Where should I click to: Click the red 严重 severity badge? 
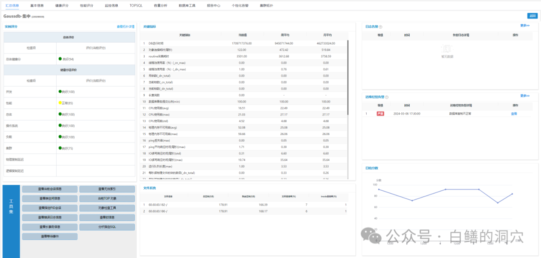point(380,113)
